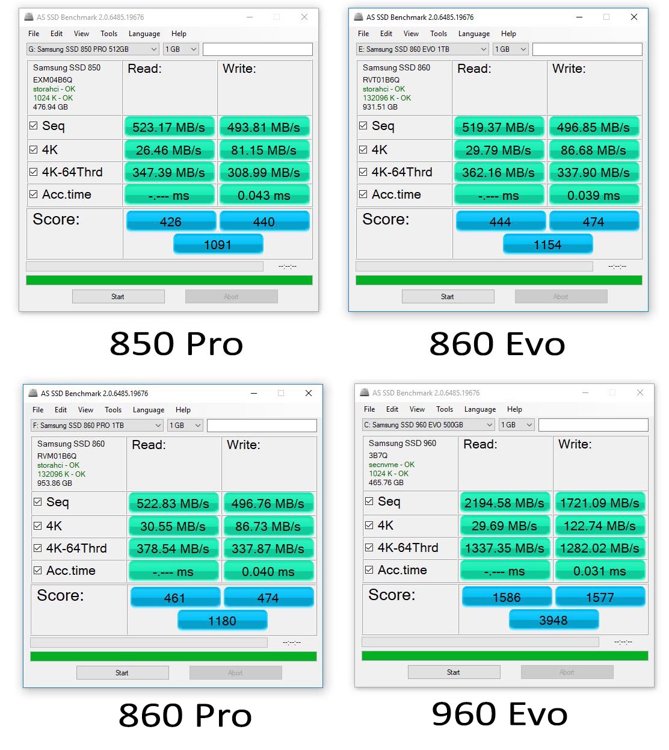Open the View menu in the 860 EVO window

pos(411,34)
